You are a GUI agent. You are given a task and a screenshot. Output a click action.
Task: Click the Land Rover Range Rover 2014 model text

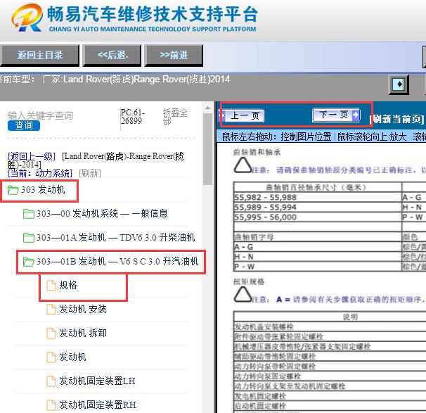[136, 80]
